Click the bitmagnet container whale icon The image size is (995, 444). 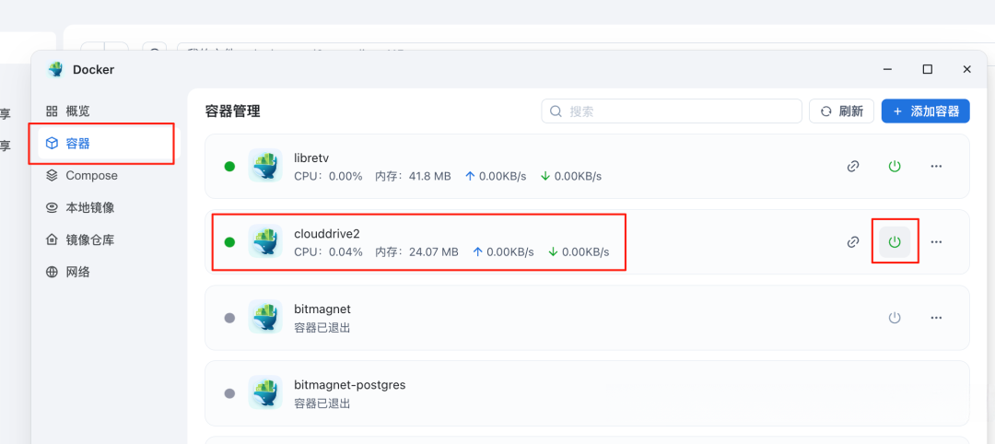(x=265, y=317)
